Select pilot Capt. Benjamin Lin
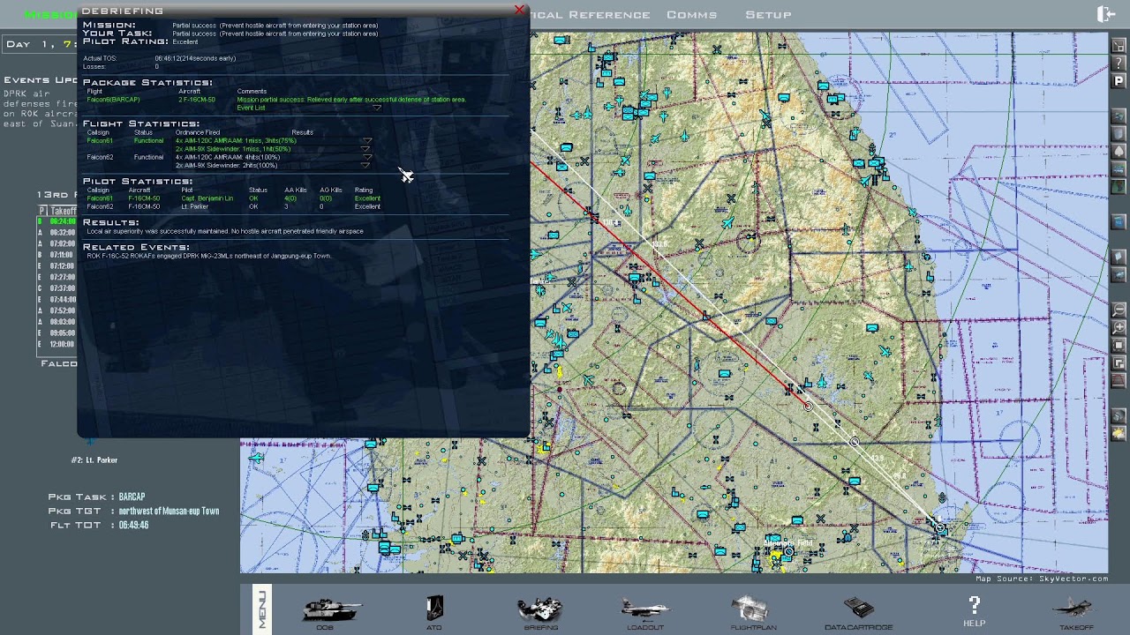 (207, 198)
